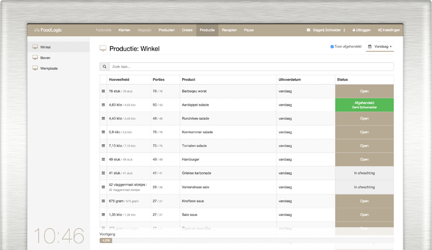The width and height of the screenshot is (432, 250).
Task: Open the Vandaag date dropdown
Action: point(380,46)
